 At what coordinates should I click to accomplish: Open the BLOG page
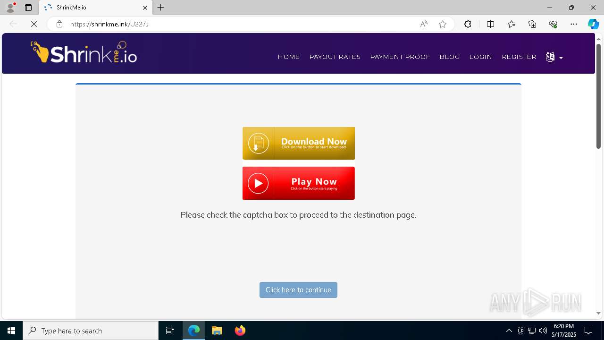tap(450, 57)
